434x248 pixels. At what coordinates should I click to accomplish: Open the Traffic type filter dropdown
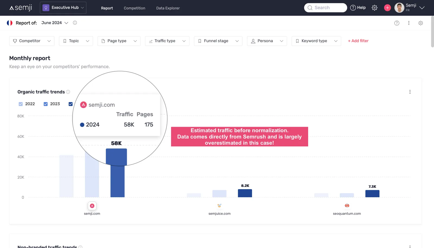click(167, 41)
